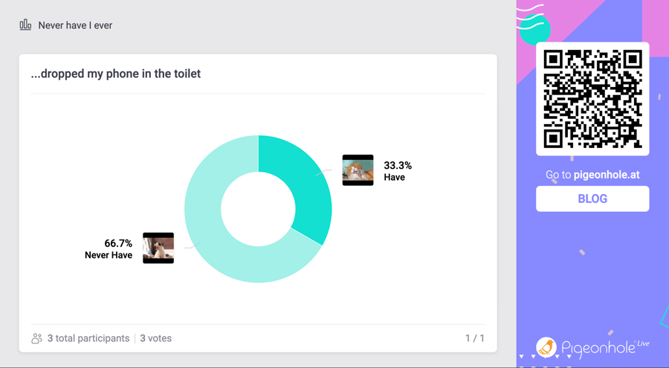Click the Pigeonhole Live bird logo
This screenshot has height=368, width=669.
coord(546,347)
